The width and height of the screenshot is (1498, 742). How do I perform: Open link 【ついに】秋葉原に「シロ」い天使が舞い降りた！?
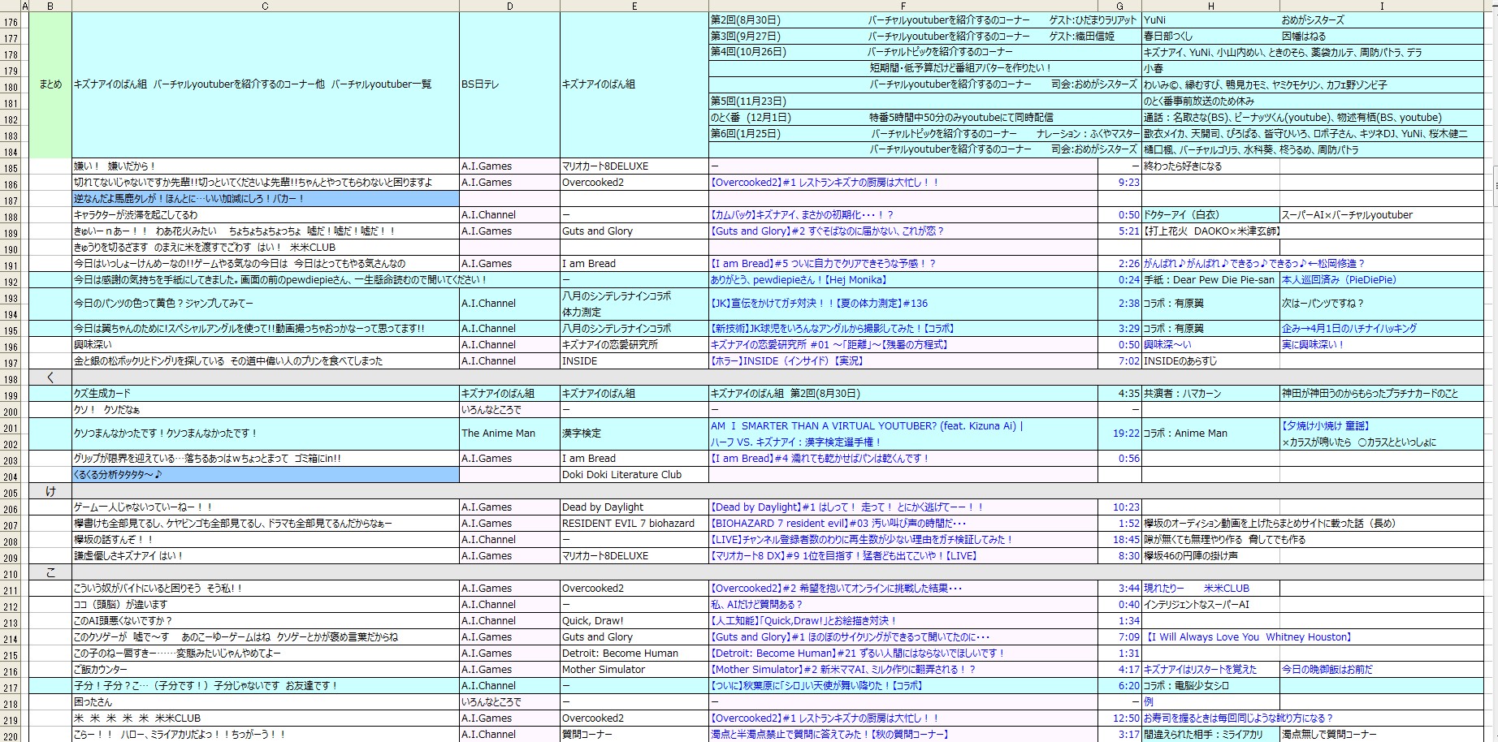tap(816, 686)
